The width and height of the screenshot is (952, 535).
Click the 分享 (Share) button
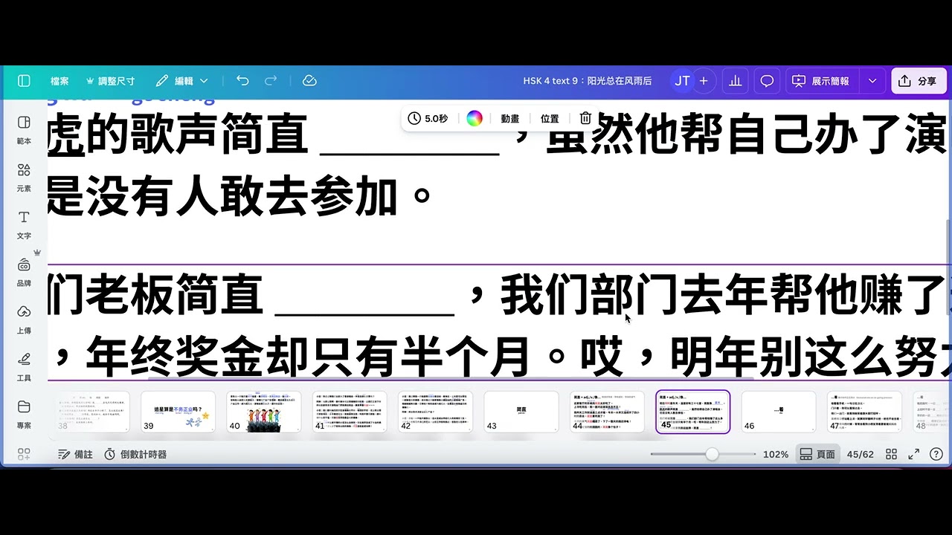919,81
